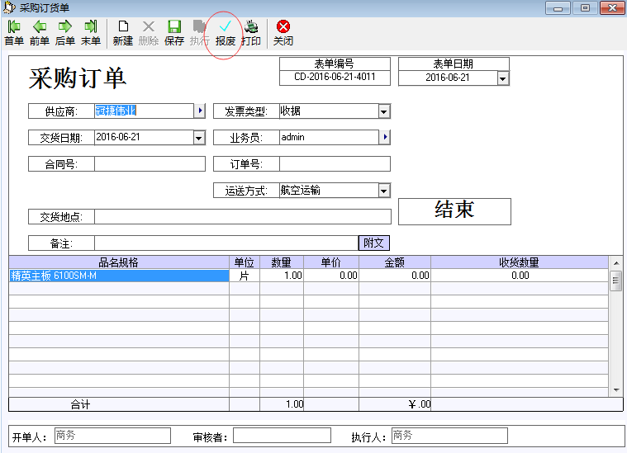Save the order using 保存 icon
Viewport: 627px width, 453px height.
(174, 26)
